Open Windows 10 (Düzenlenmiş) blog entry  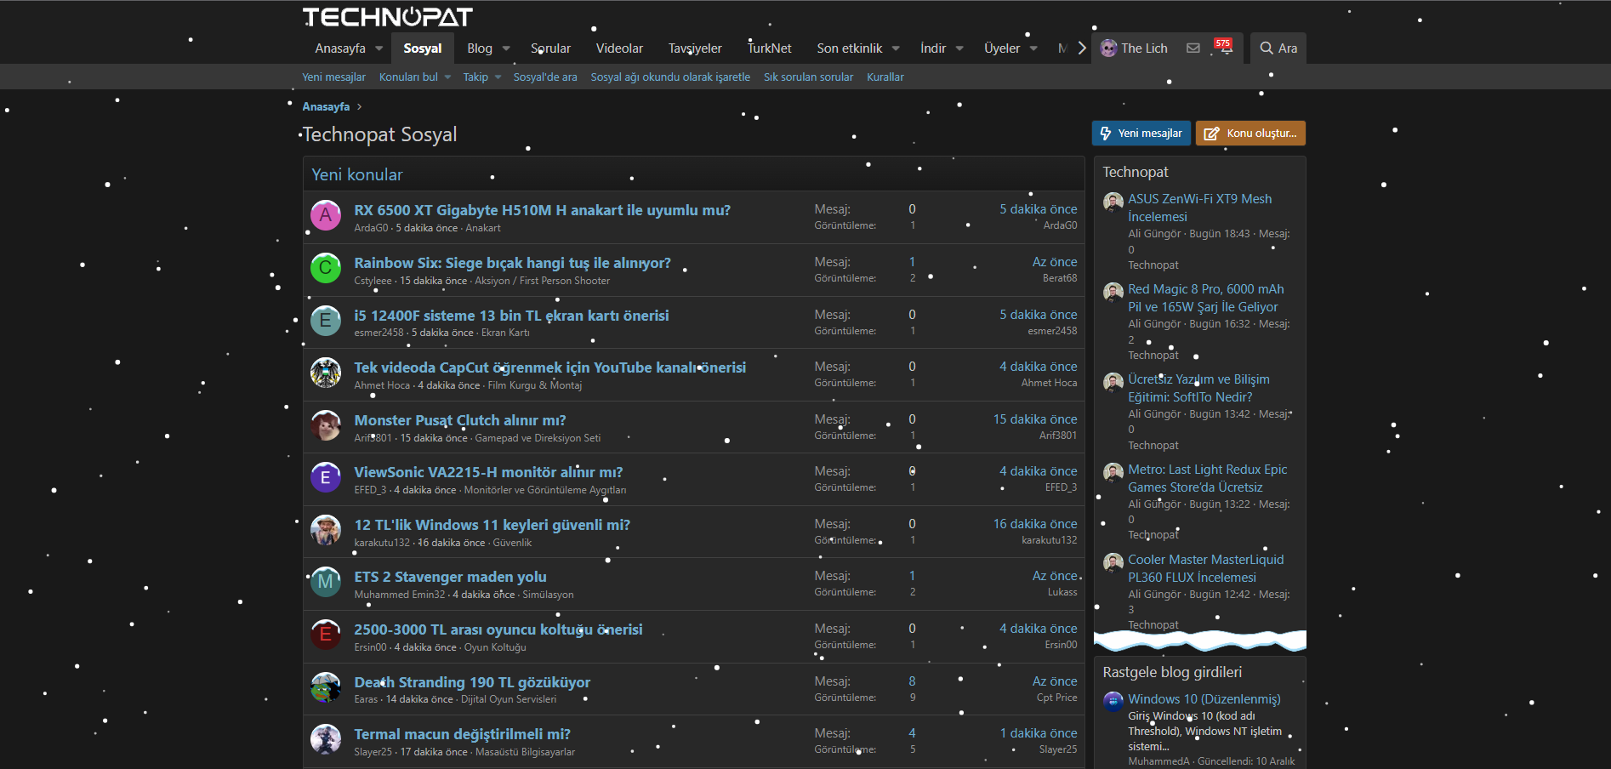[x=1204, y=699]
